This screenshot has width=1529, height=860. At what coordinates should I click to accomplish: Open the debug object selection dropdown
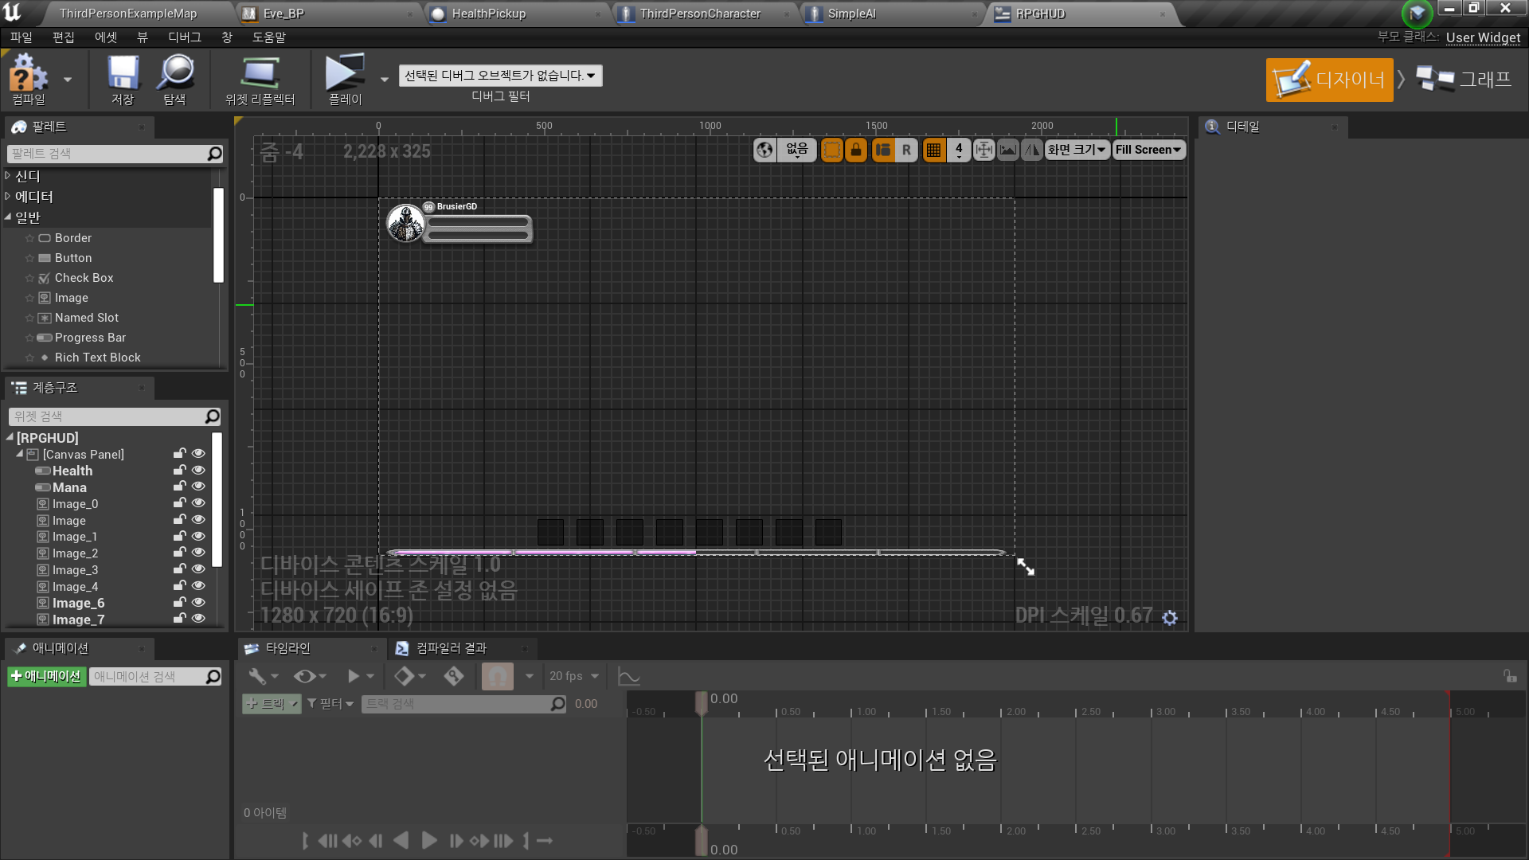click(x=500, y=76)
